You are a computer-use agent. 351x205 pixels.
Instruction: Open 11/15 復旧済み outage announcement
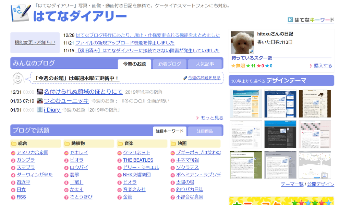click(x=147, y=51)
